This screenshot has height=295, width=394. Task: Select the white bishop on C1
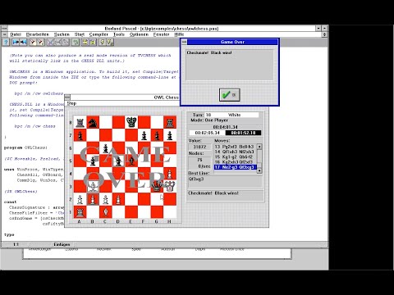106,212
